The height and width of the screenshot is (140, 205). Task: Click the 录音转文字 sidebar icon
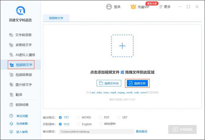(x=11, y=45)
